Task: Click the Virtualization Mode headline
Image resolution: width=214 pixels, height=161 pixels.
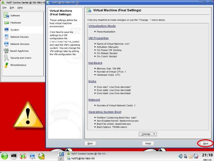Action: [x=102, y=26]
